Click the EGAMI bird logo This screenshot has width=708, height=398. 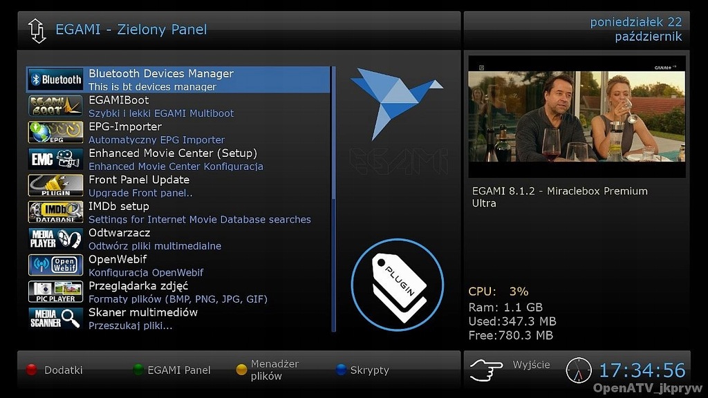click(396, 104)
